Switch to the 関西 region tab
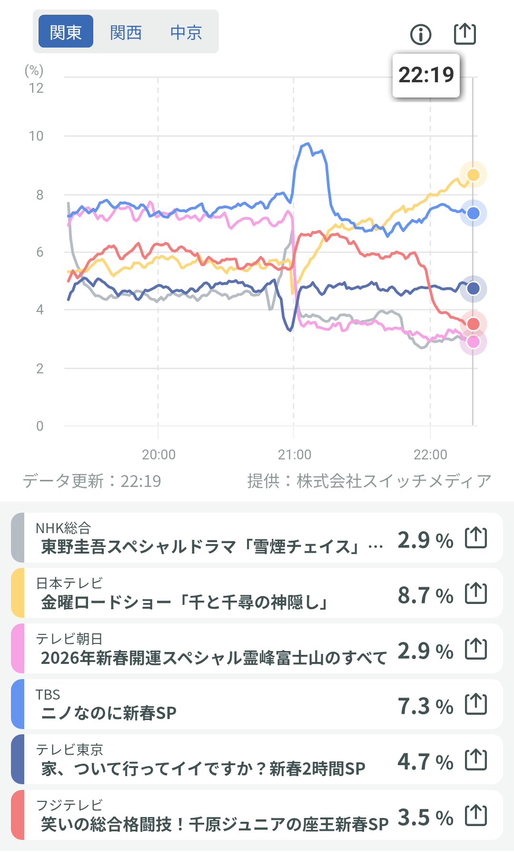Image resolution: width=514 pixels, height=866 pixels. pos(126,32)
